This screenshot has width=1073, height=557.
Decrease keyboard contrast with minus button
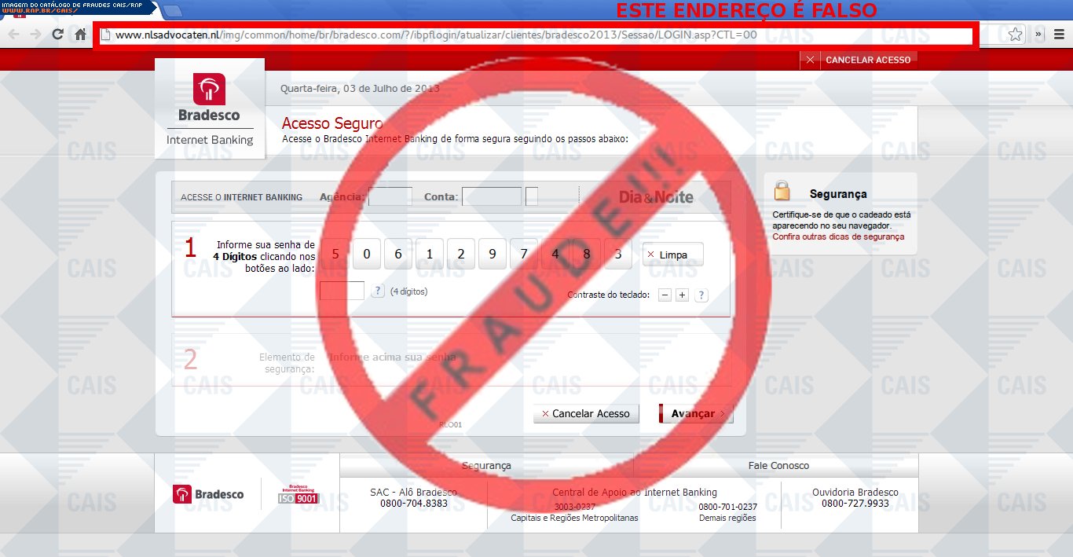665,295
